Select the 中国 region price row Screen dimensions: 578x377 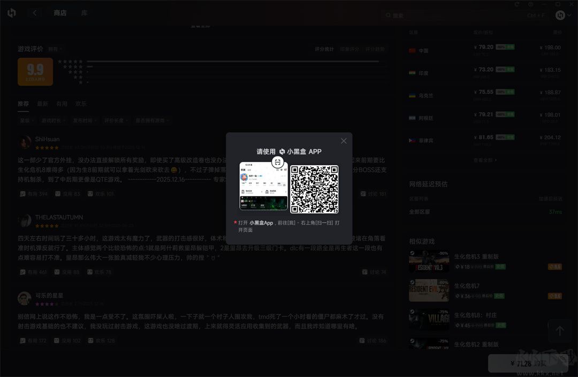click(x=485, y=50)
